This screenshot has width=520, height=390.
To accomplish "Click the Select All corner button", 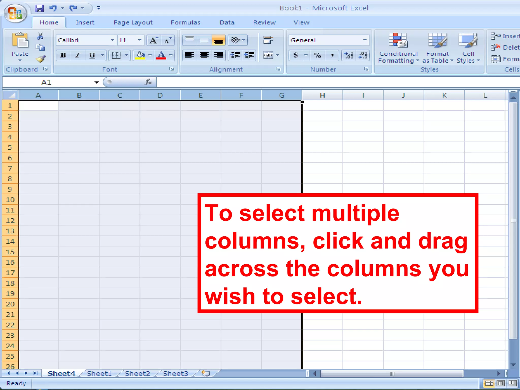I will pos(10,95).
